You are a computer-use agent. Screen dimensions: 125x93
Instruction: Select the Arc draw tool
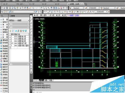pos(31,32)
